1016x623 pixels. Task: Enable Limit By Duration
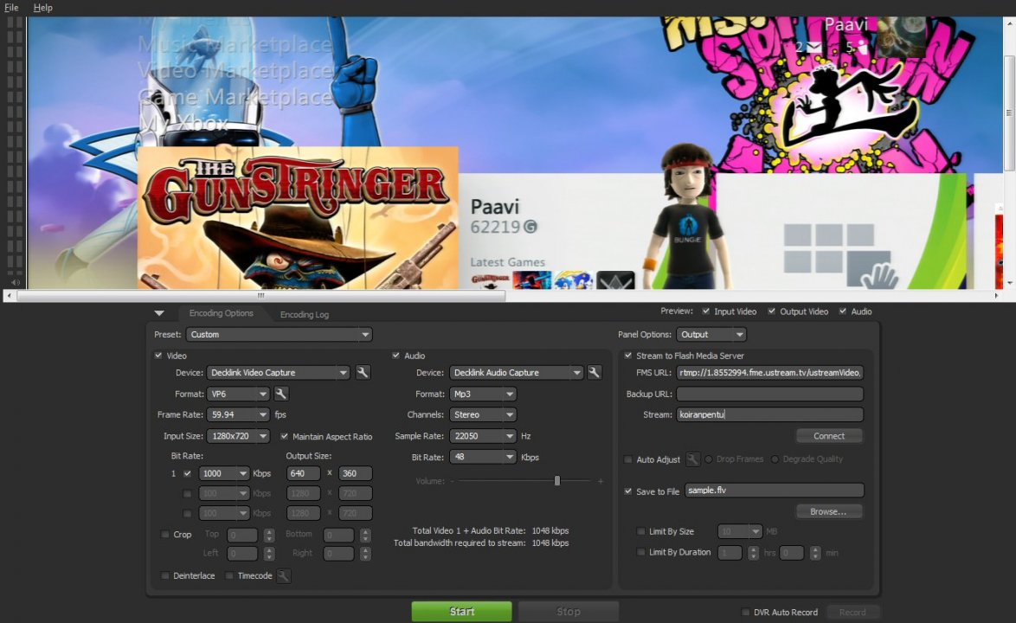(640, 552)
